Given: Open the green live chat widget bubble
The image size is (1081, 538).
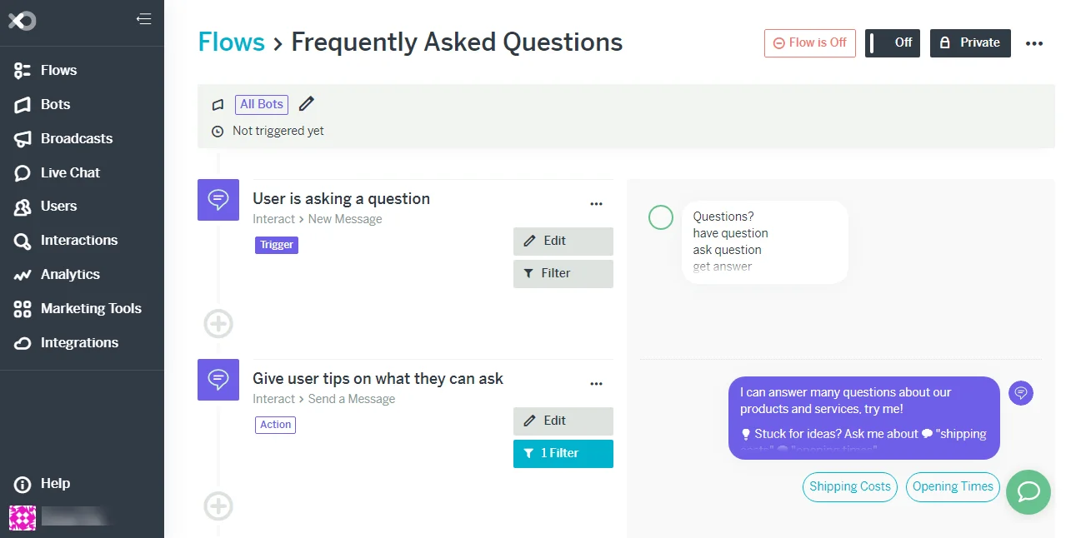Looking at the screenshot, I should [1028, 491].
